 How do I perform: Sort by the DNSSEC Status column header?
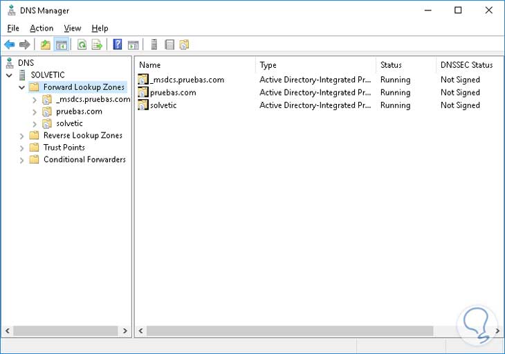click(470, 65)
